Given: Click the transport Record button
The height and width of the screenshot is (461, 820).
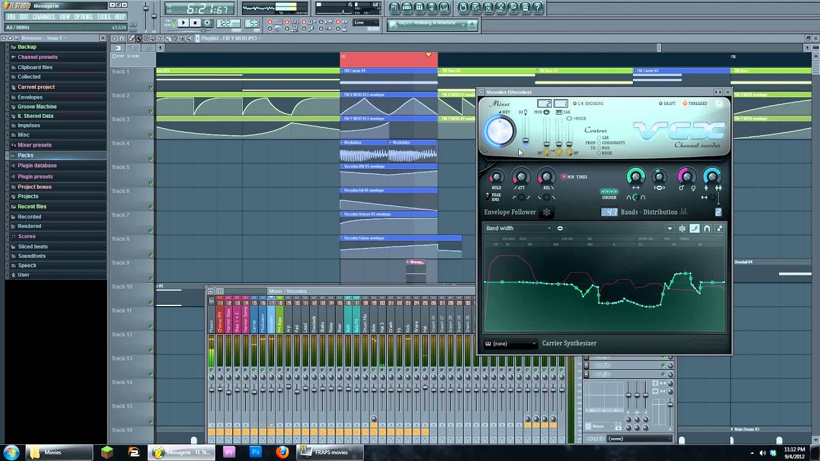Looking at the screenshot, I should coord(207,23).
